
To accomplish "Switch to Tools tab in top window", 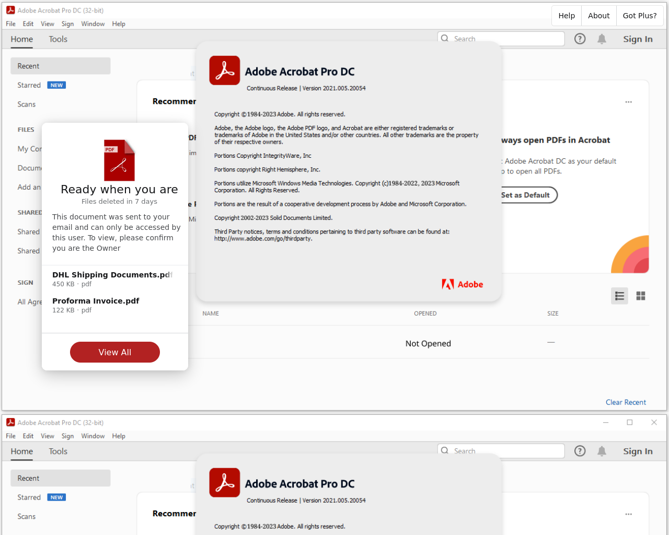I will tap(58, 39).
